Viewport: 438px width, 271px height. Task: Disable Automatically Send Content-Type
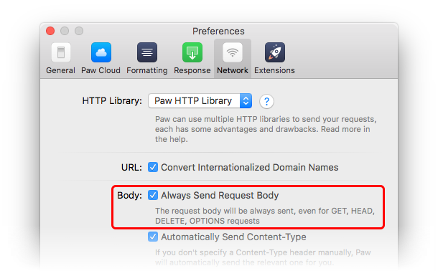click(153, 237)
